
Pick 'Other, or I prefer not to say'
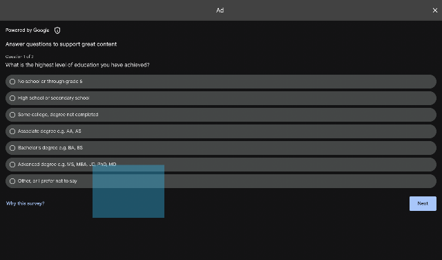(x=221, y=181)
